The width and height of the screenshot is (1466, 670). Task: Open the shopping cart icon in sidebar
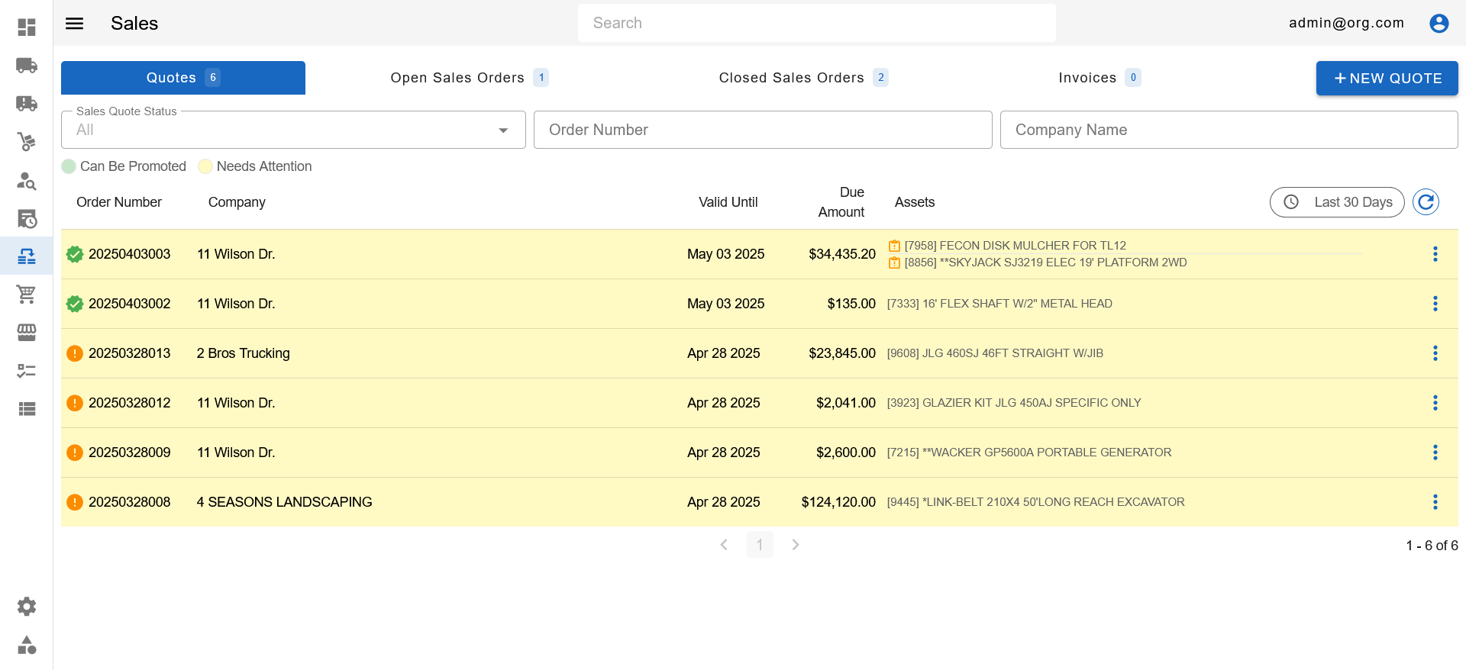pyautogui.click(x=27, y=295)
